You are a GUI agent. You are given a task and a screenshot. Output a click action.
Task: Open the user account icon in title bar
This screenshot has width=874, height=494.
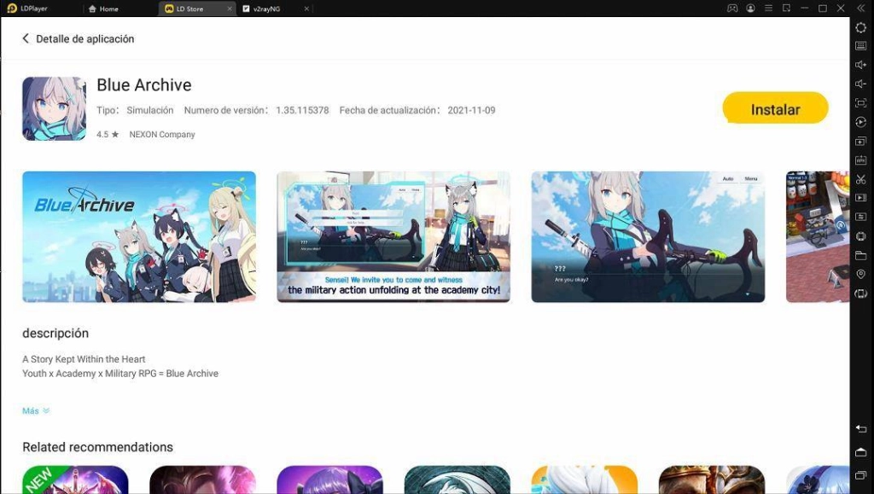click(751, 9)
